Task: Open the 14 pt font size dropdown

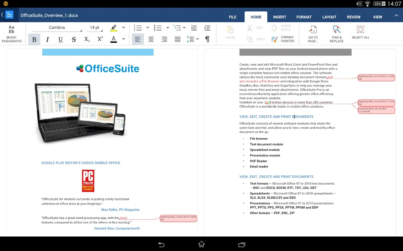Action: (x=95, y=28)
